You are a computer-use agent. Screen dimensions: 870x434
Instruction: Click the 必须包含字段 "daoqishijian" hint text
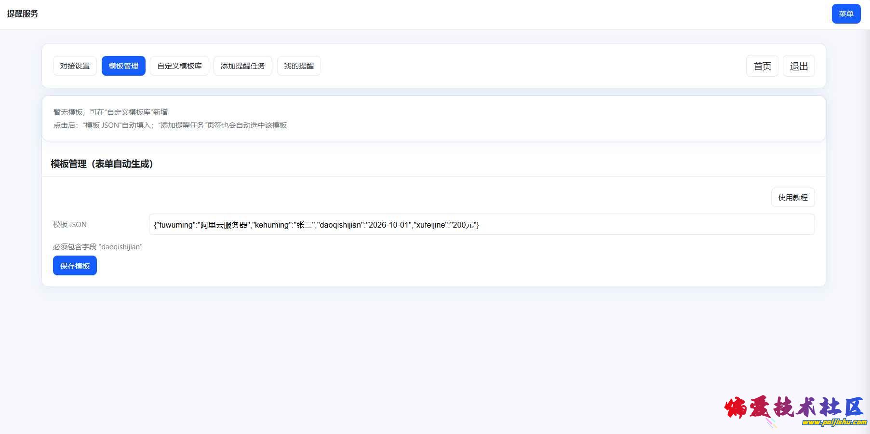point(97,247)
